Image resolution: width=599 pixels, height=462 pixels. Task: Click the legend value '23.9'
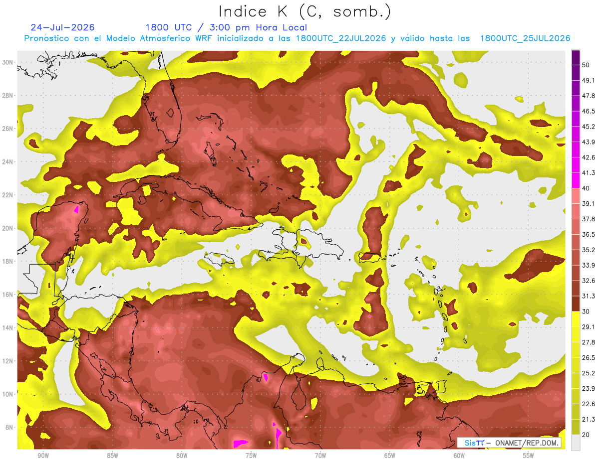[x=589, y=389]
